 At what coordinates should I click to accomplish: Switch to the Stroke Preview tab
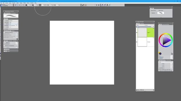point(7,13)
